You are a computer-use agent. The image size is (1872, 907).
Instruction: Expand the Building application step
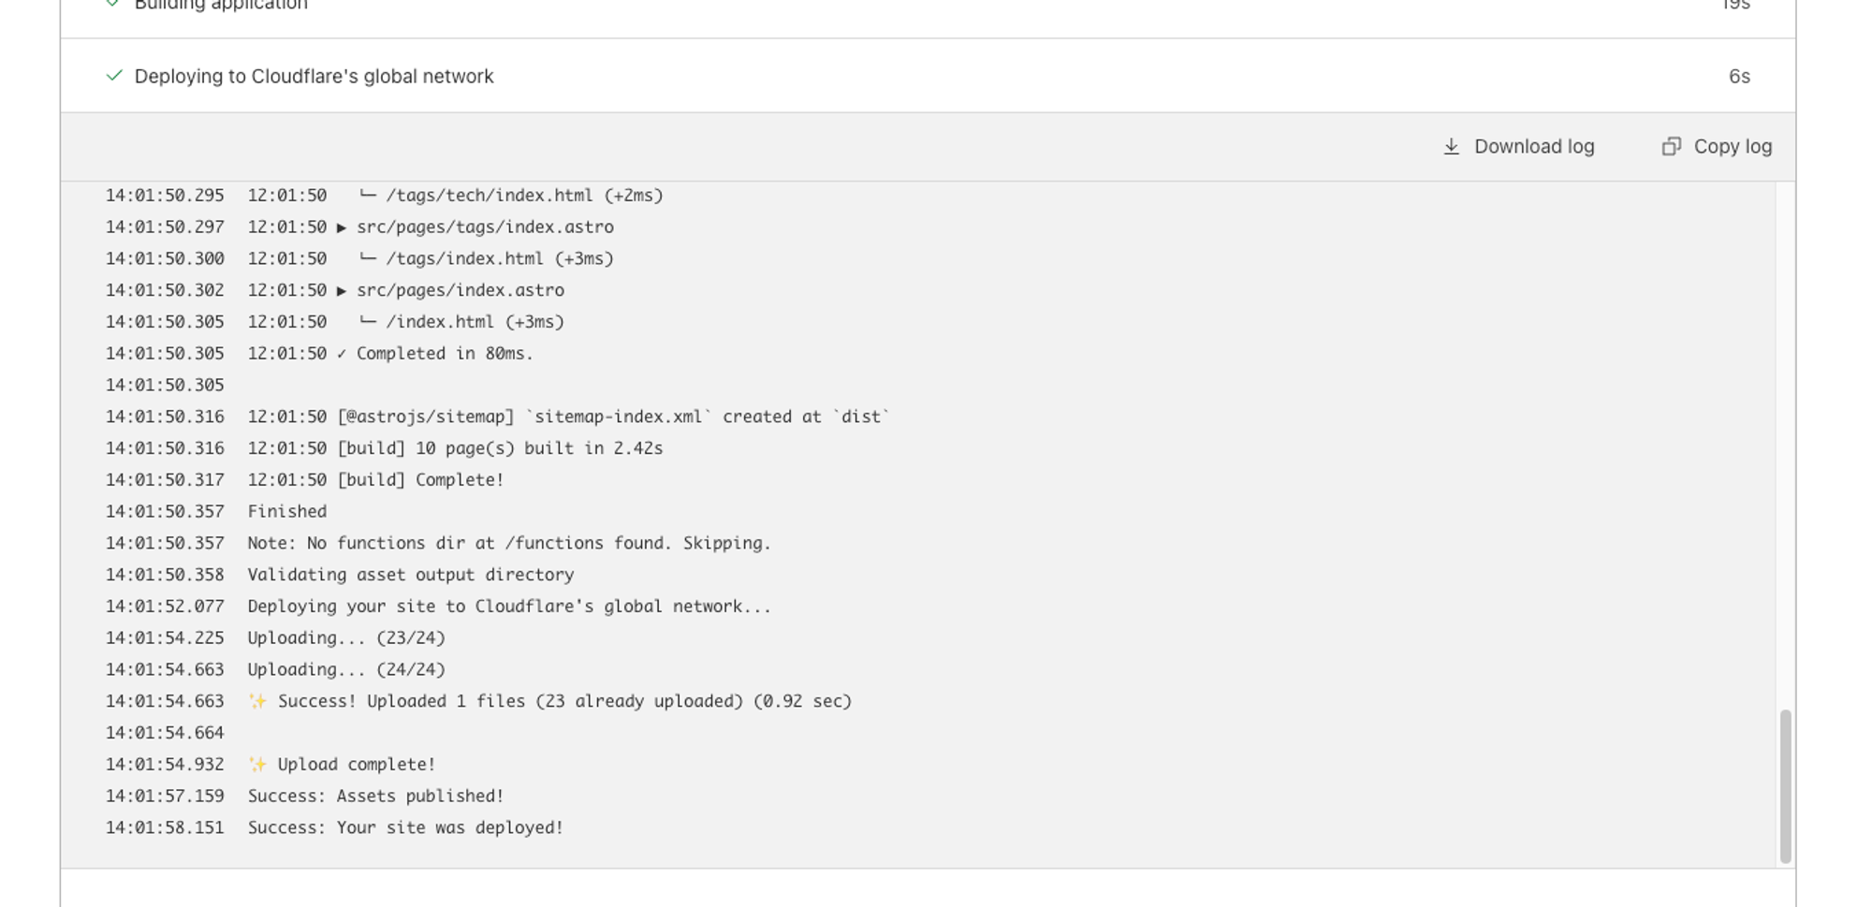click(221, 6)
